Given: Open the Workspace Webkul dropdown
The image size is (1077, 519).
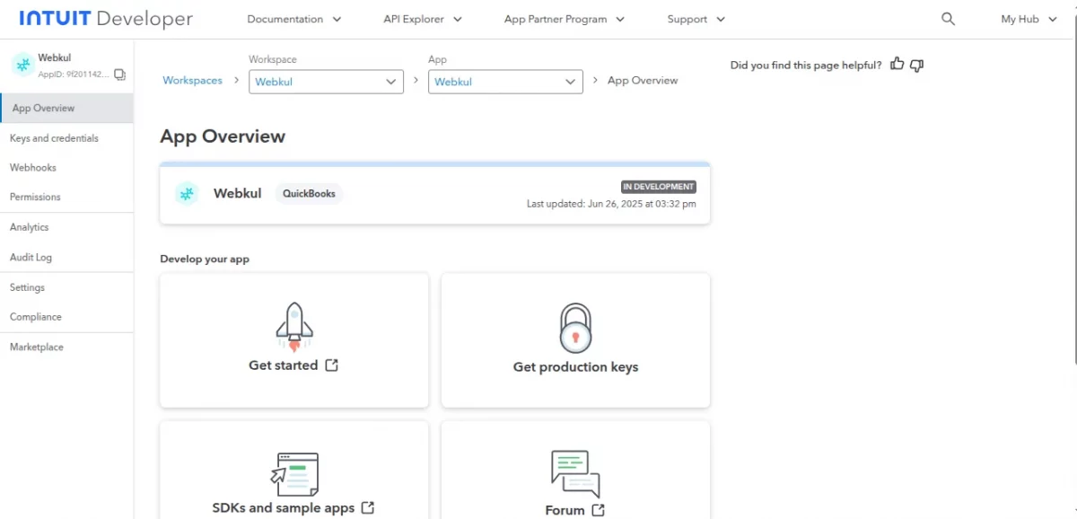Looking at the screenshot, I should pyautogui.click(x=327, y=82).
